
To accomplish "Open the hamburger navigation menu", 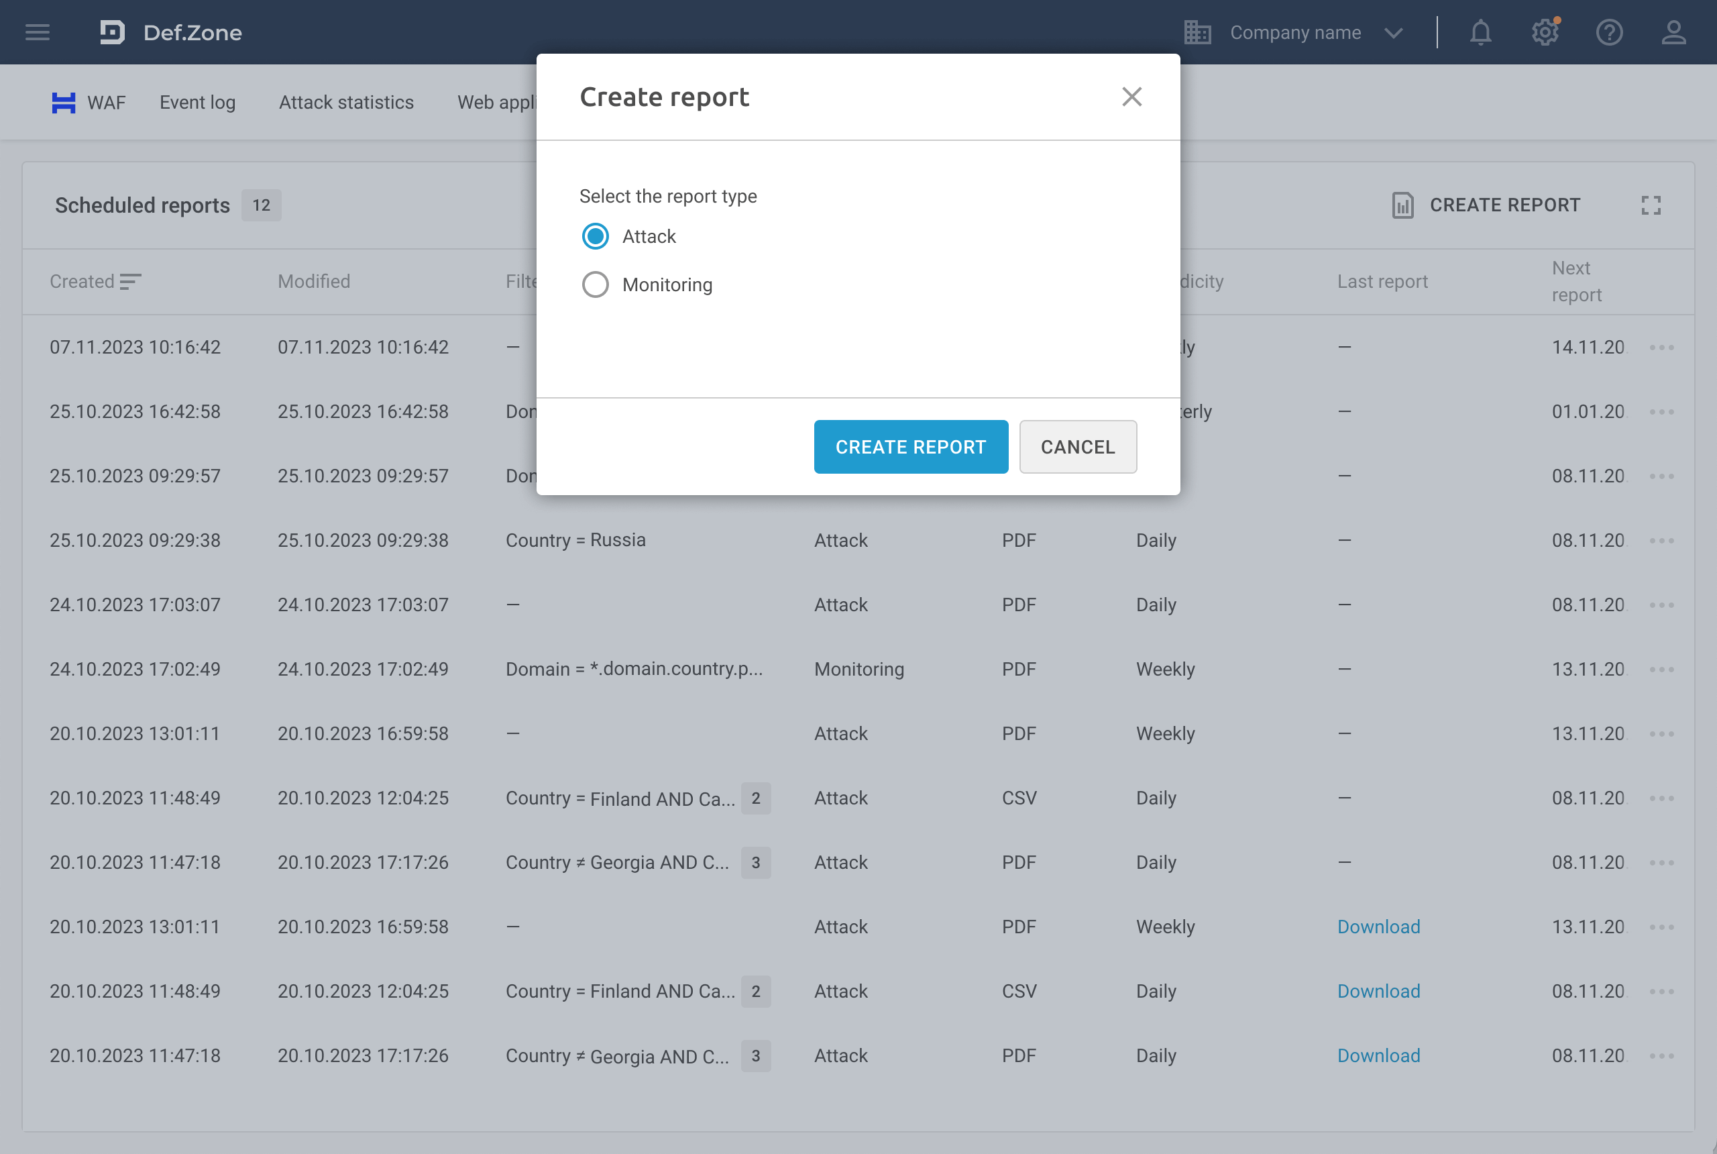I will 37,32.
